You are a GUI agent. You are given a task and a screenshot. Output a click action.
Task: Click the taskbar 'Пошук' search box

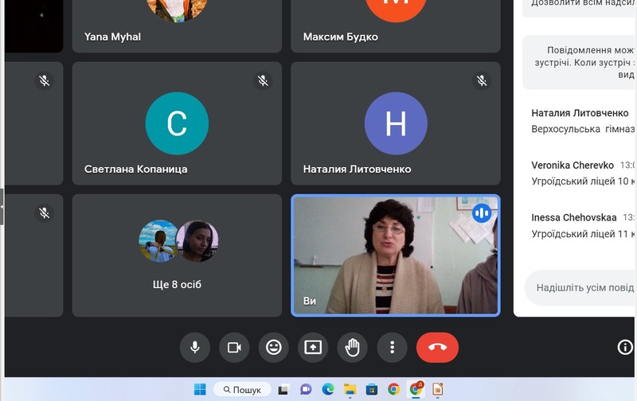pyautogui.click(x=241, y=389)
